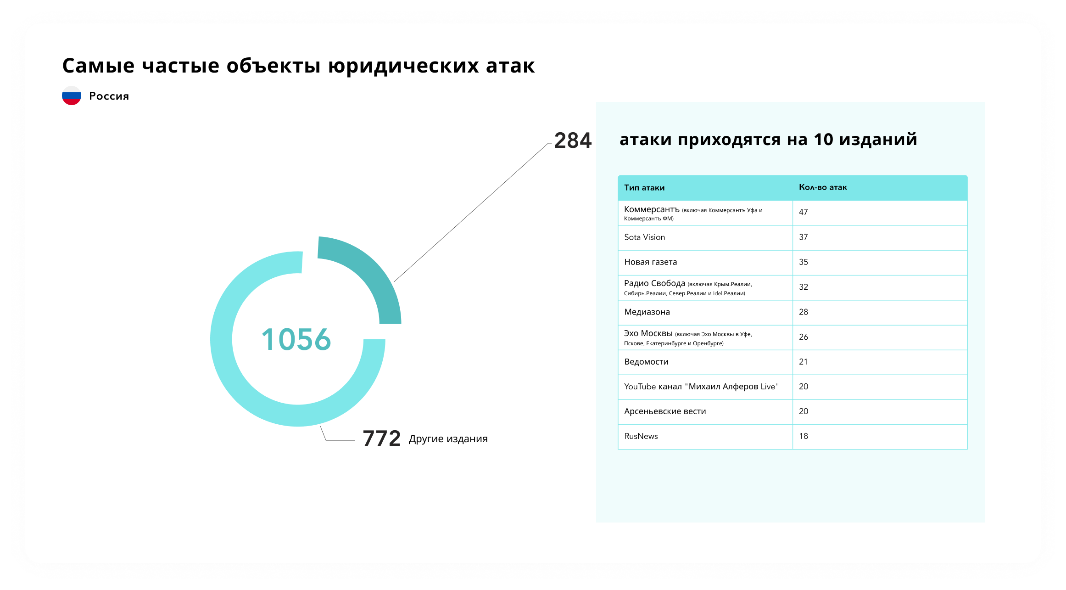The width and height of the screenshot is (1066, 590).
Task: Click the value "20" for Арсеньевские вести
Action: (803, 411)
